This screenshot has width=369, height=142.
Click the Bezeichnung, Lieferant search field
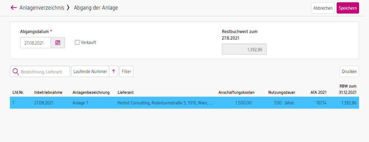point(44,71)
